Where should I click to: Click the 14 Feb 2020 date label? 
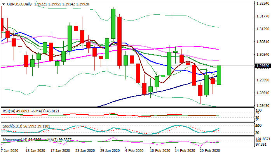(x=185, y=150)
